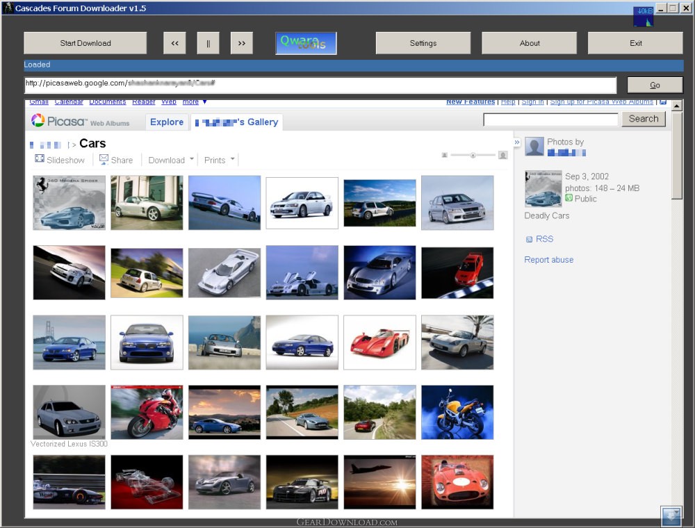Go to previous item with << button
695x528 pixels.
tap(174, 43)
